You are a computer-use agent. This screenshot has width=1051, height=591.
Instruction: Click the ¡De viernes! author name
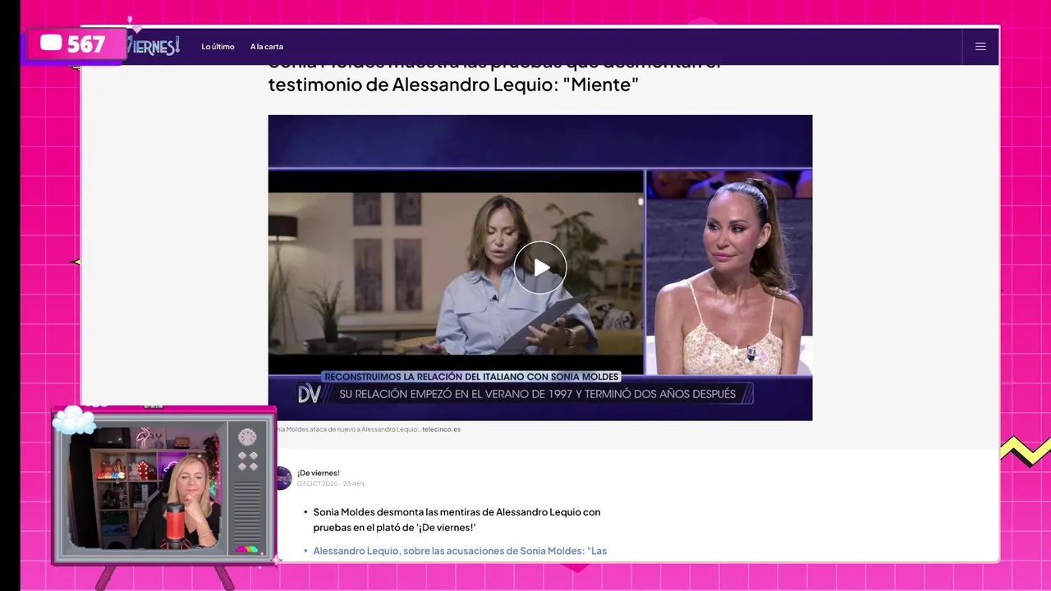click(319, 473)
